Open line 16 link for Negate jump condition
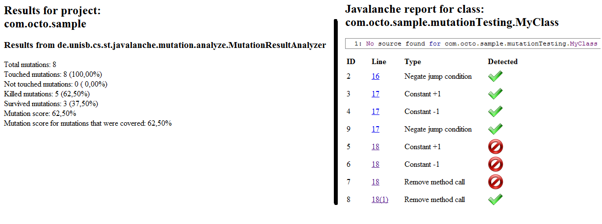The width and height of the screenshot is (602, 224). (x=376, y=76)
